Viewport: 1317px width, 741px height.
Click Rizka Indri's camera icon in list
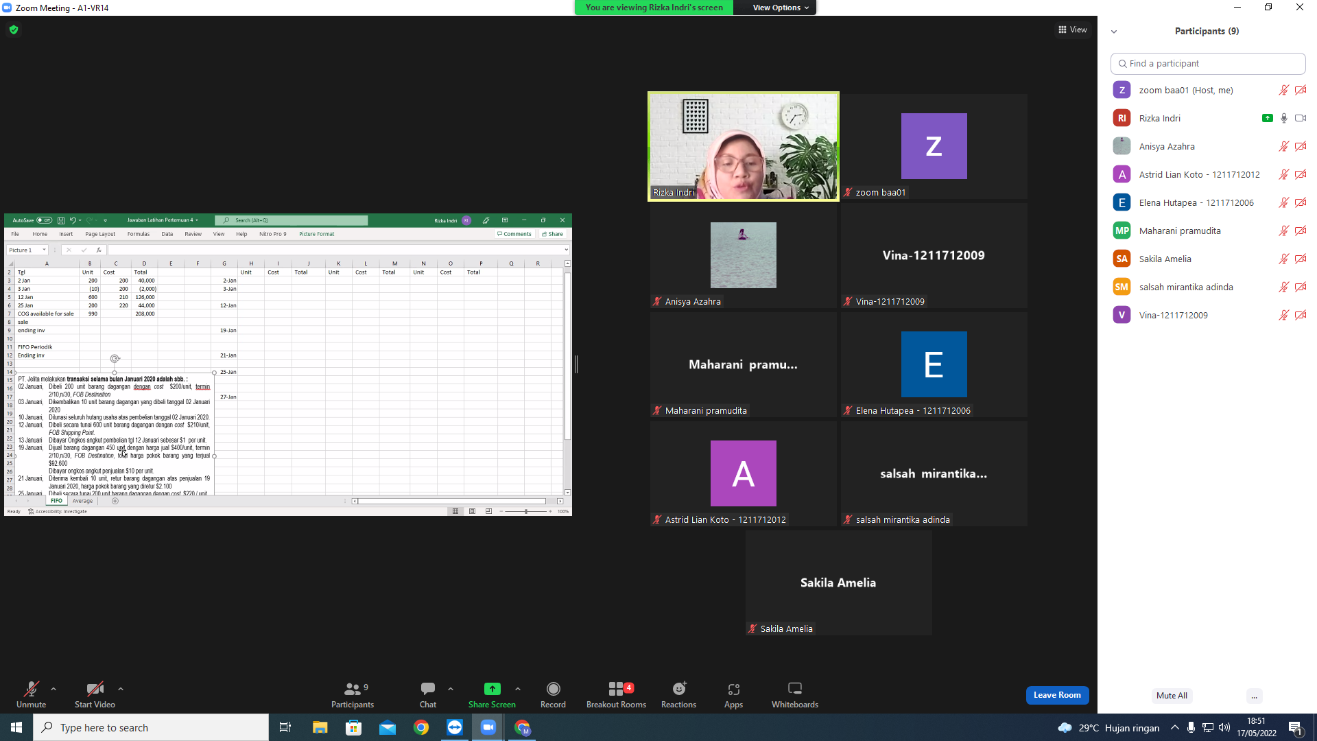(x=1301, y=118)
